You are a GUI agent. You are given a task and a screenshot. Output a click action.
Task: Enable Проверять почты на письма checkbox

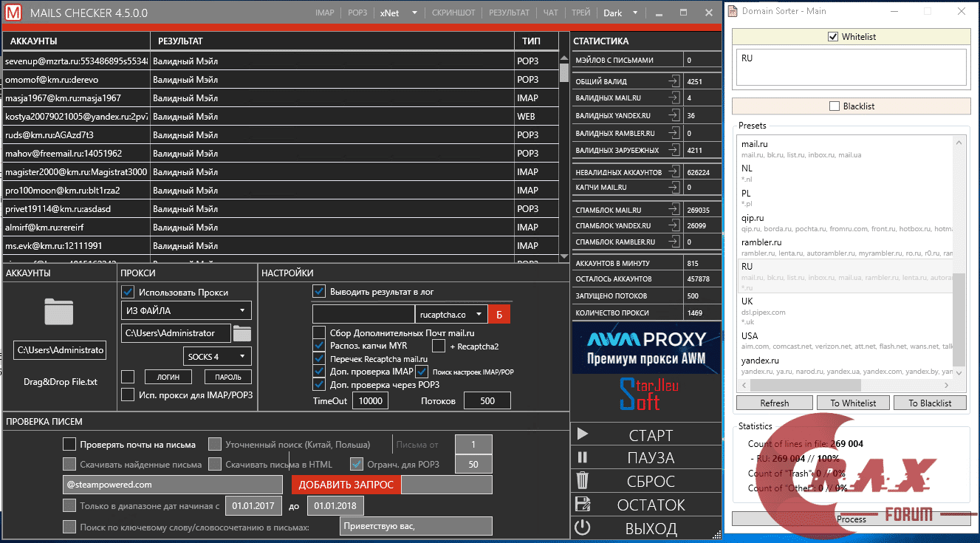pyautogui.click(x=69, y=444)
